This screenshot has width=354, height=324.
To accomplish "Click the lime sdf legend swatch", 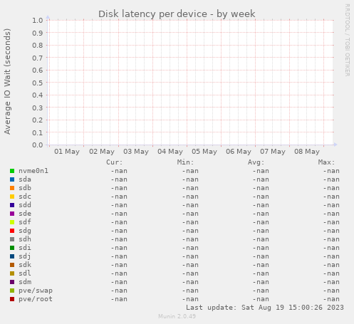I will coord(12,222).
